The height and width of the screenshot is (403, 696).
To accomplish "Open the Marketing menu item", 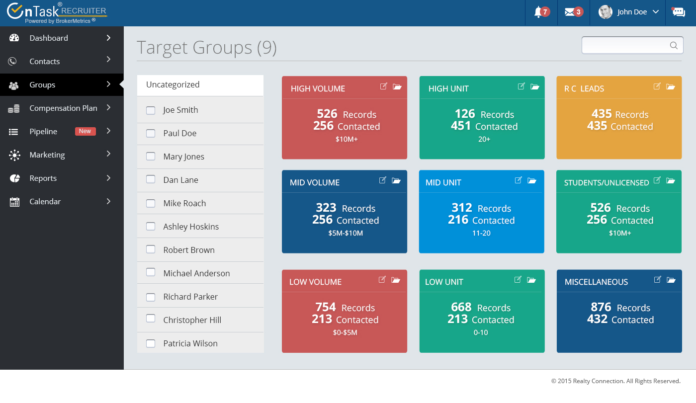I will click(x=62, y=155).
